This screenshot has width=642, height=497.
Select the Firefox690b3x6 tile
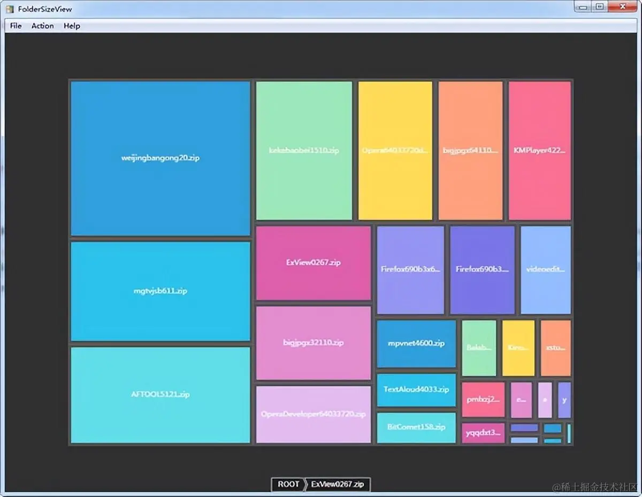click(411, 270)
